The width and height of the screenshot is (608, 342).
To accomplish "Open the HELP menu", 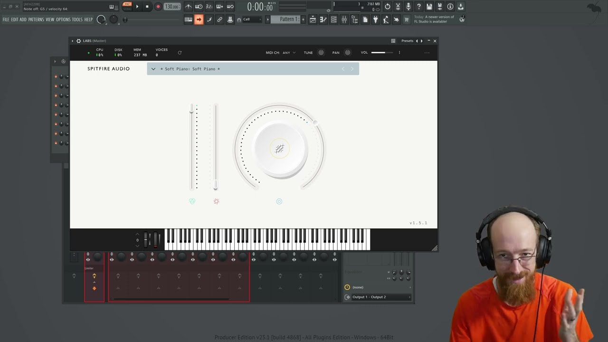I will [88, 19].
